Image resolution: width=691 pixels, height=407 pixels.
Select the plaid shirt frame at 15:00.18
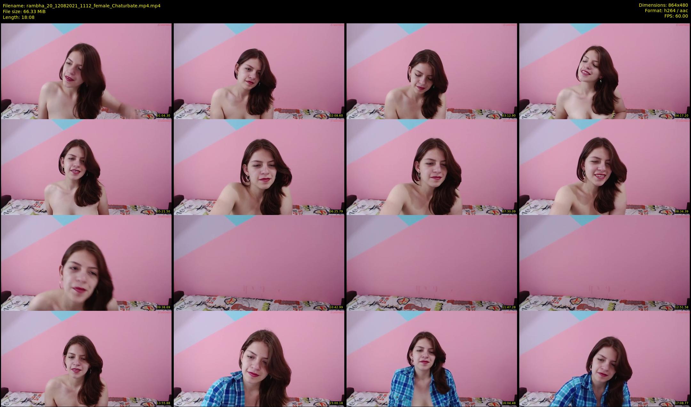(259, 358)
